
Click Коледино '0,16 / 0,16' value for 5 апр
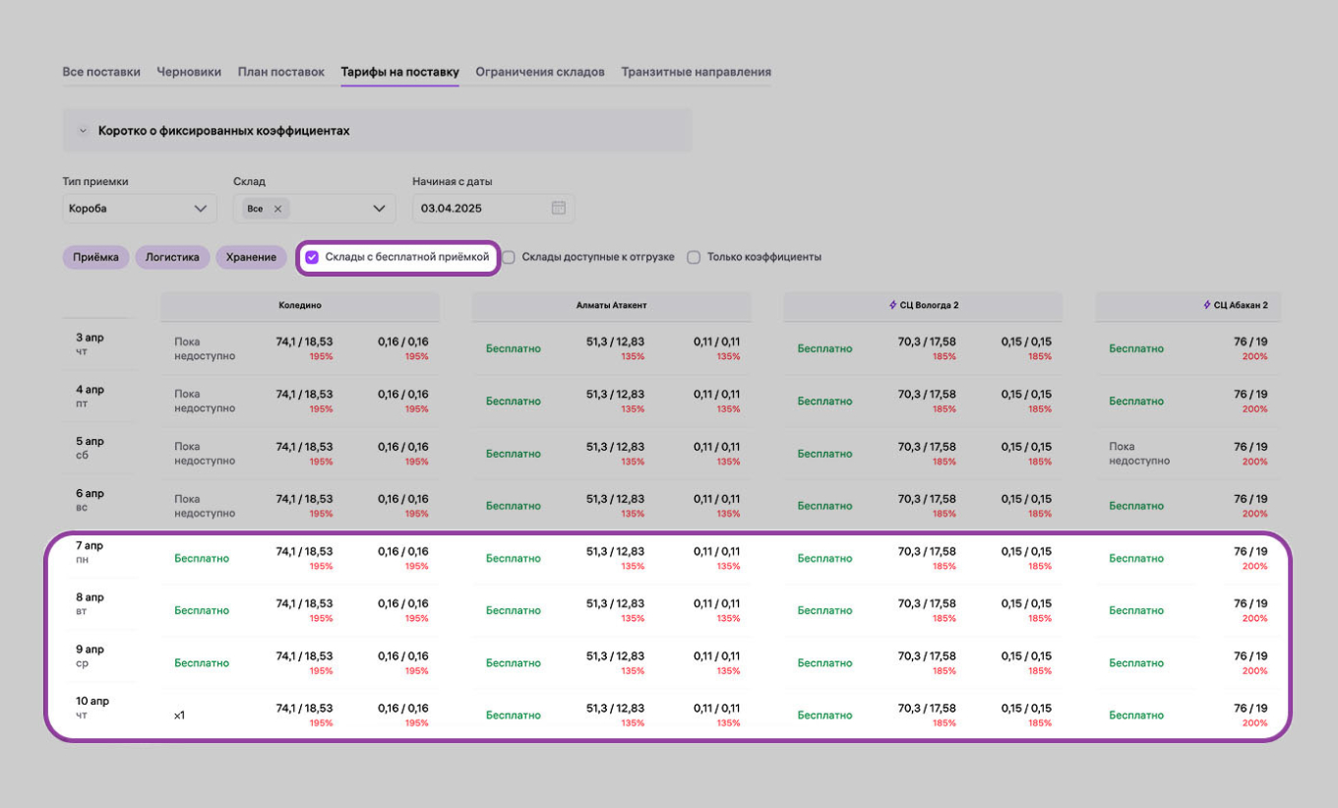coord(403,447)
